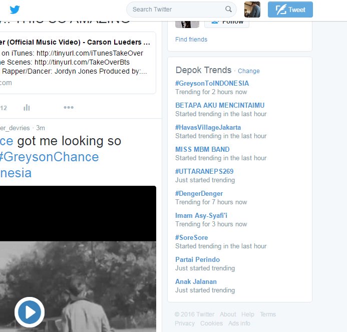Open the profile avatar menu
The height and width of the screenshot is (332, 347).
pos(252,10)
